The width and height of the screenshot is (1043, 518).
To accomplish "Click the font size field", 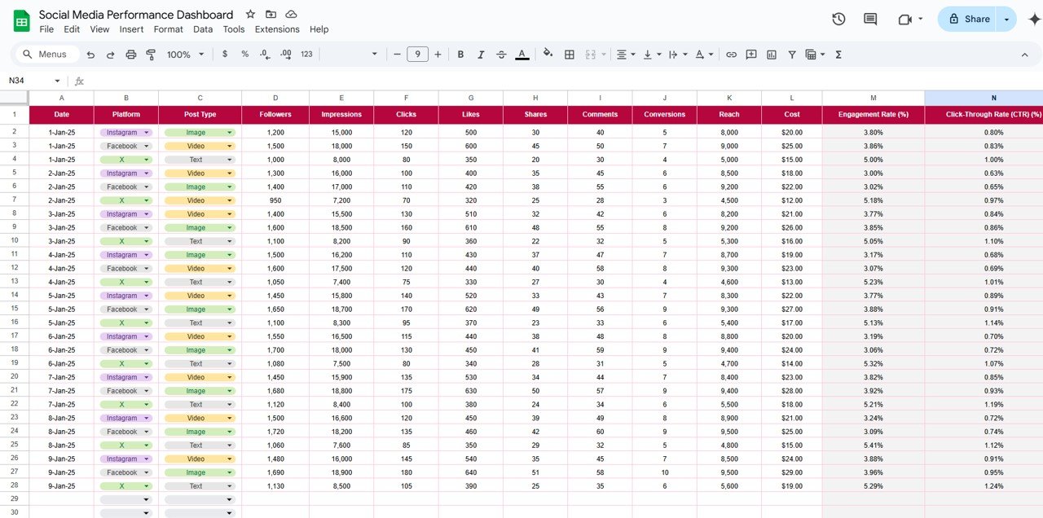I will [417, 55].
